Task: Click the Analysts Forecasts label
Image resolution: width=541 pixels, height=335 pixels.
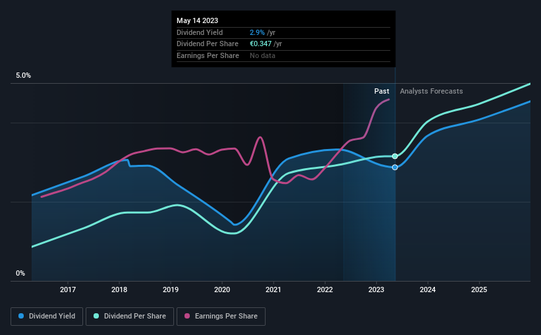Action: tap(431, 91)
